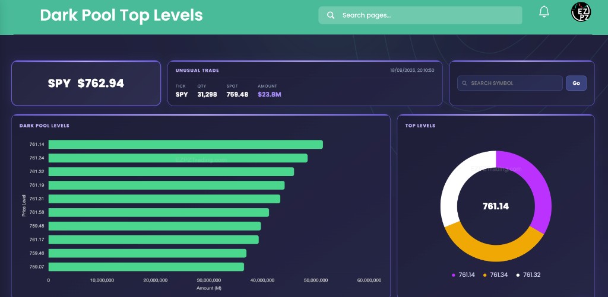This screenshot has width=608, height=297.
Task: Click the magnifier icon in Search pages
Action: click(x=330, y=15)
